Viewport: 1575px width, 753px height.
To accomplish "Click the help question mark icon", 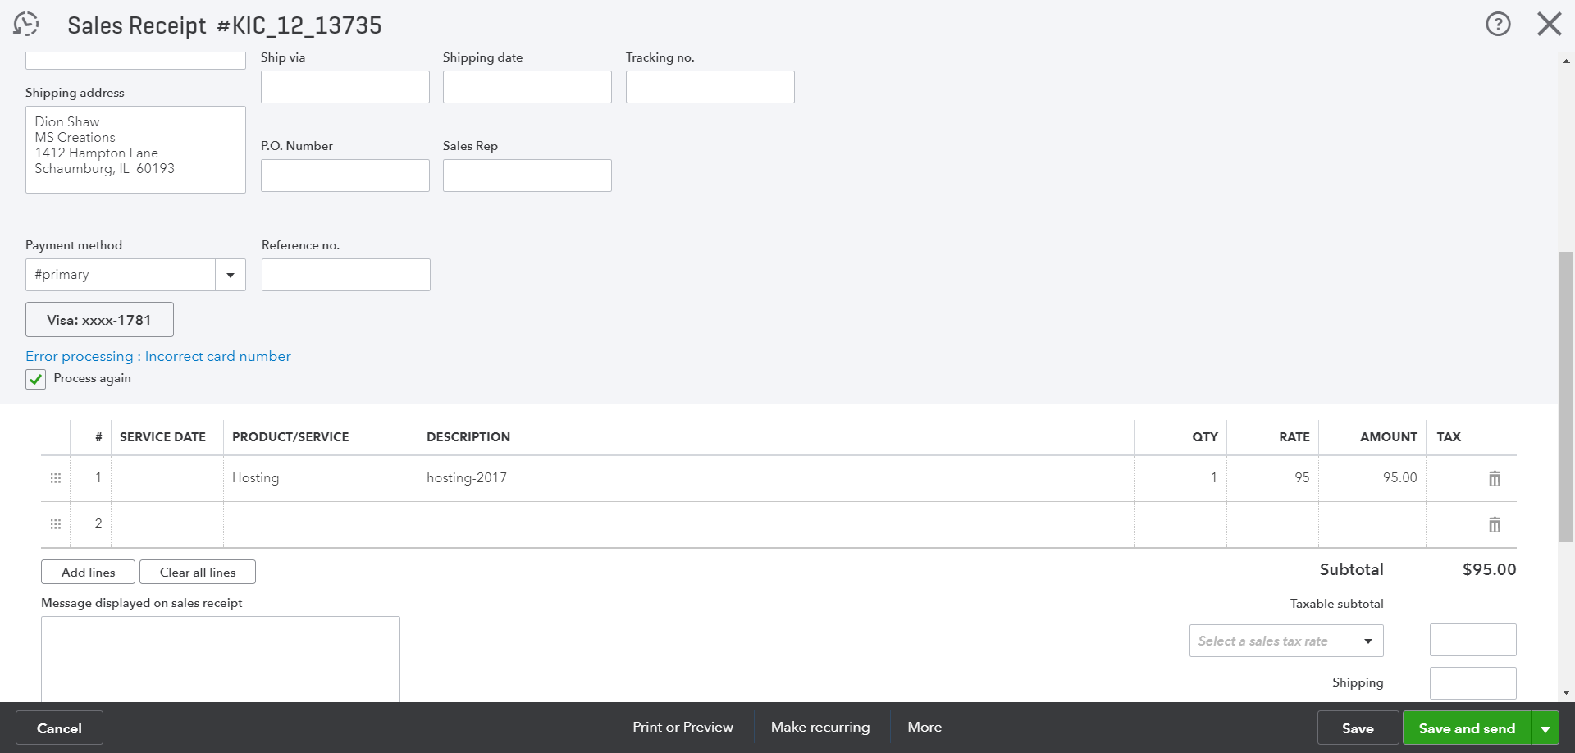I will click(x=1498, y=25).
